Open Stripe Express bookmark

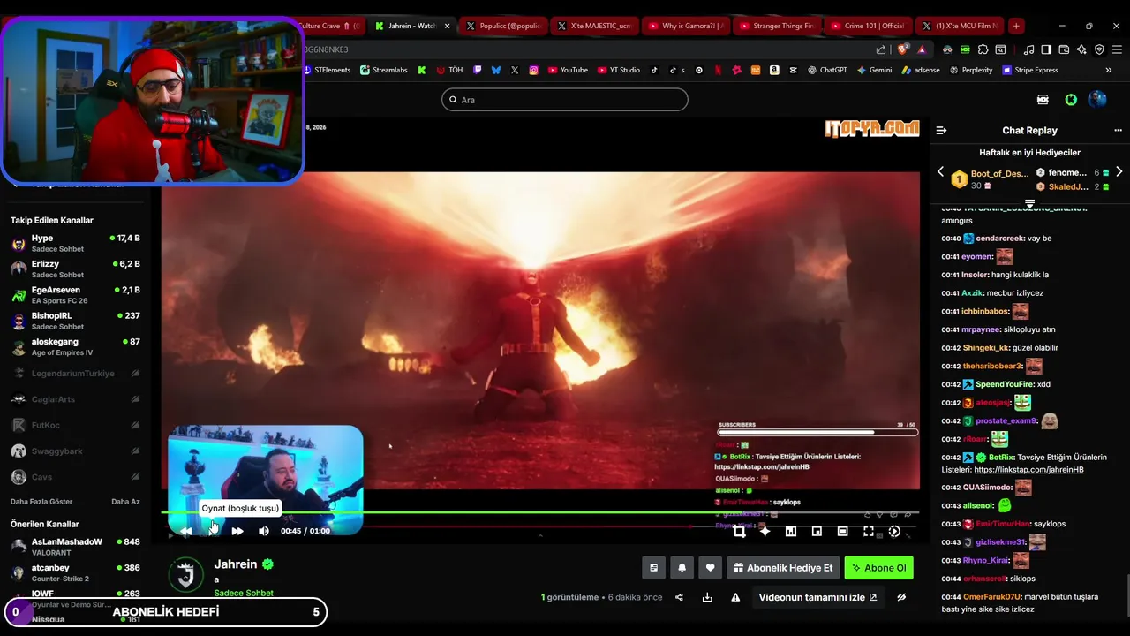click(x=1030, y=70)
